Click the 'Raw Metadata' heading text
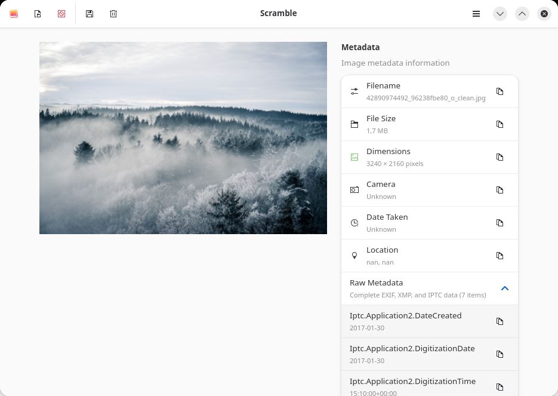The width and height of the screenshot is (558, 396). tap(376, 283)
